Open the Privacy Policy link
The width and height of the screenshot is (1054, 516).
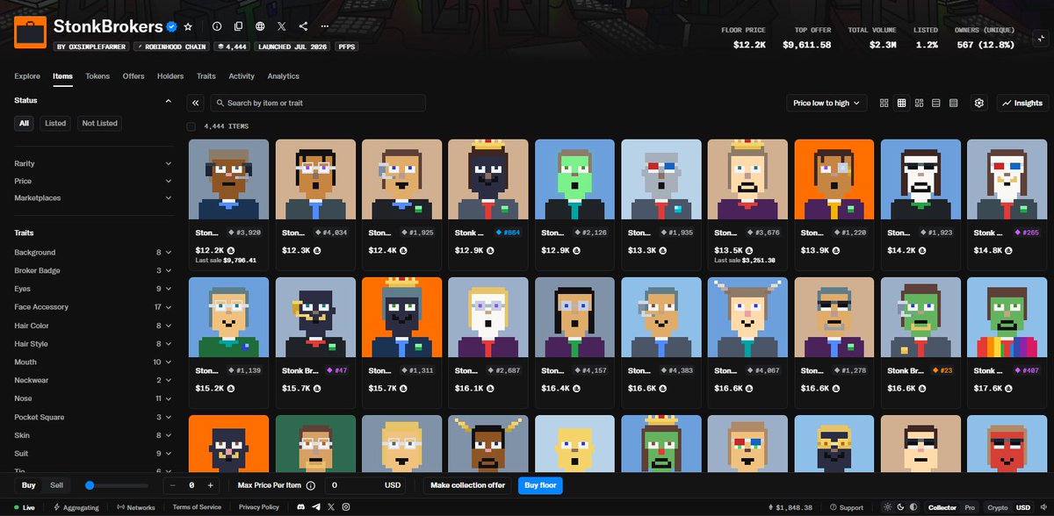pyautogui.click(x=259, y=507)
